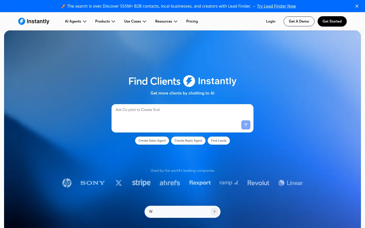Click 'Used by the world's leading companies' text
The width and height of the screenshot is (365, 228).
(x=182, y=170)
